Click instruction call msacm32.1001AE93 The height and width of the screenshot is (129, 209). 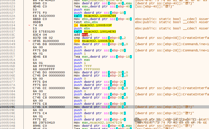pyautogui.click(x=95, y=32)
